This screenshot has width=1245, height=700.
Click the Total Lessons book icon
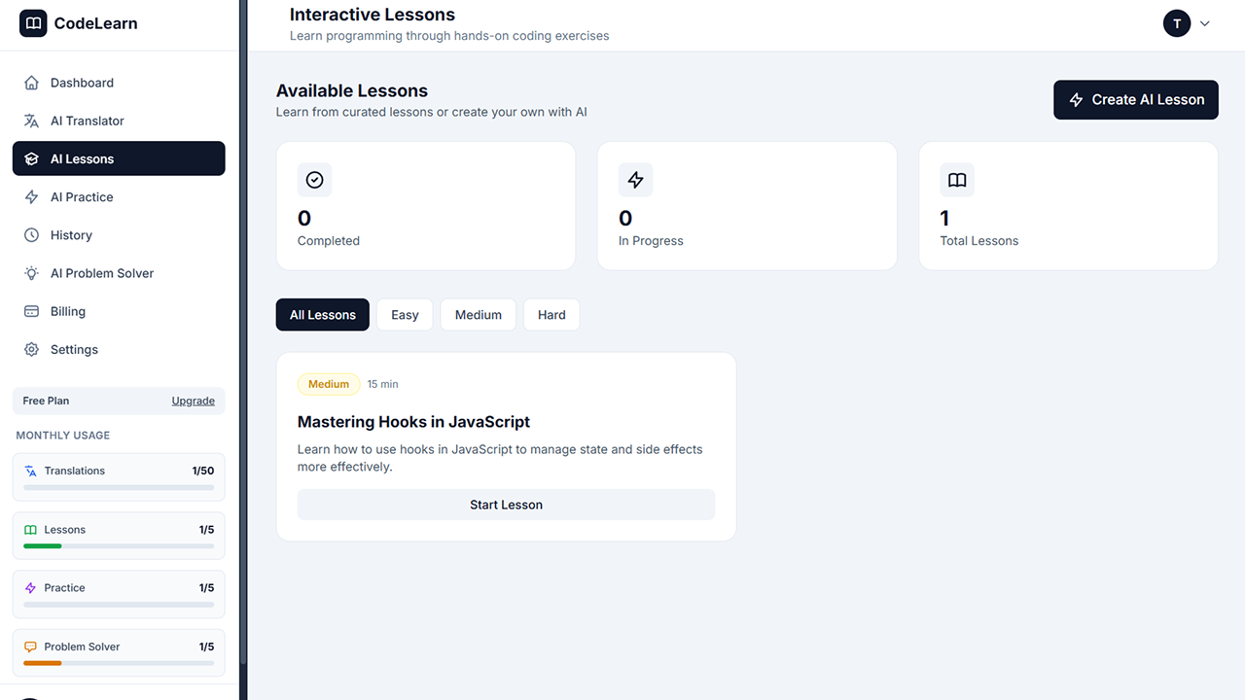coord(957,180)
